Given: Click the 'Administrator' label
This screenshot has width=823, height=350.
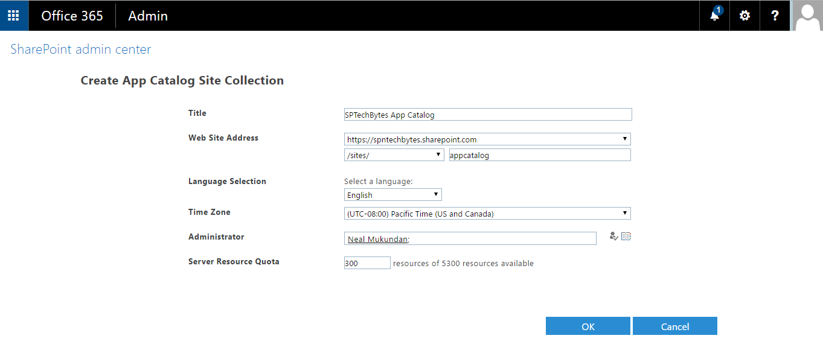Looking at the screenshot, I should pos(216,237).
